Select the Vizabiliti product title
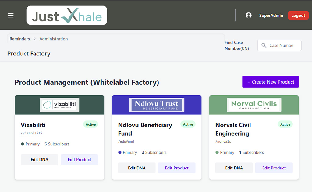The image size is (312, 192). click(33, 125)
